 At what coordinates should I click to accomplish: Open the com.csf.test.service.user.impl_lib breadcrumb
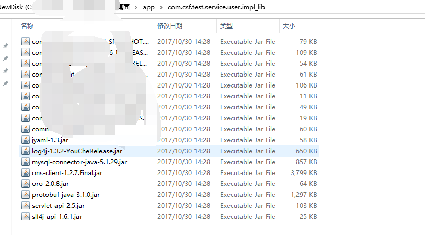[x=216, y=7]
